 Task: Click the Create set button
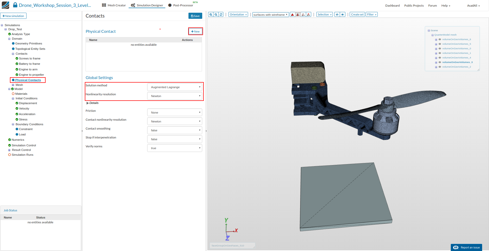click(357, 14)
